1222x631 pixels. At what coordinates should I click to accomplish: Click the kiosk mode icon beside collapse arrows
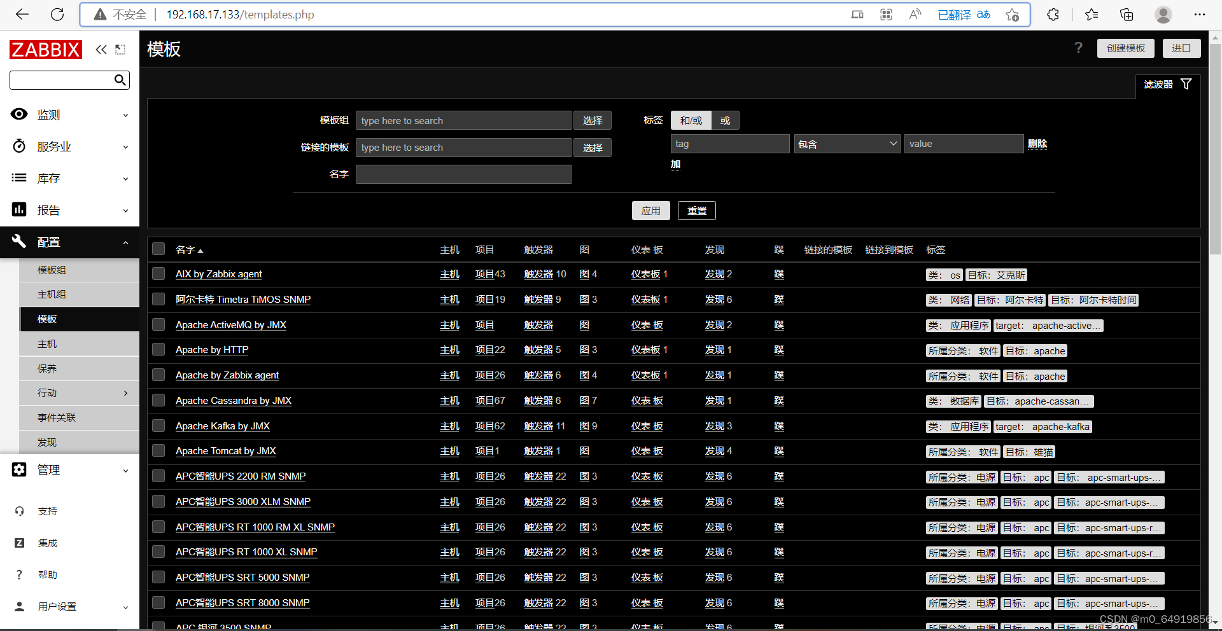coord(120,50)
